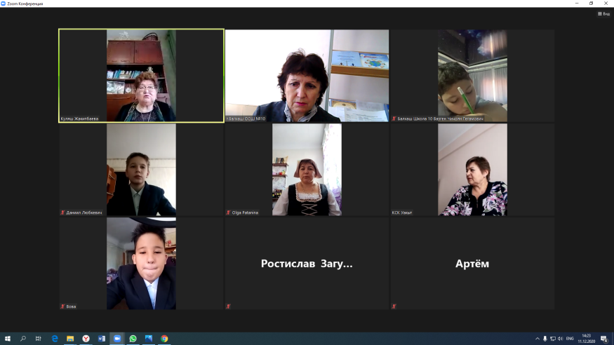This screenshot has height=345, width=614.
Task: Open the notification center
Action: pos(603,339)
